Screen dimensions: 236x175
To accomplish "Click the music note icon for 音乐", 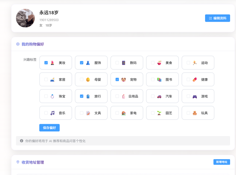I will [x=53, y=113].
